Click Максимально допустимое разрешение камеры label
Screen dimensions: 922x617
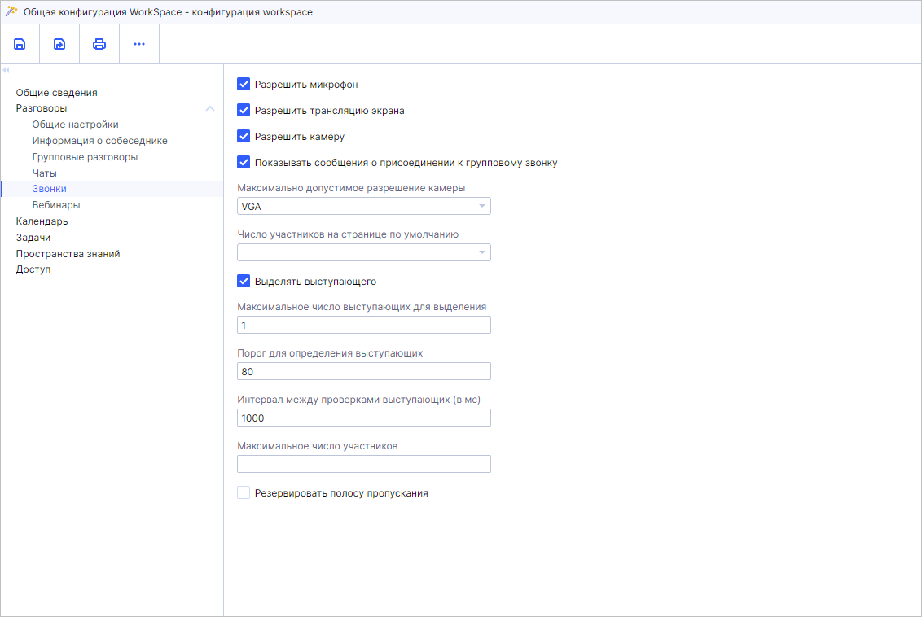[351, 188]
